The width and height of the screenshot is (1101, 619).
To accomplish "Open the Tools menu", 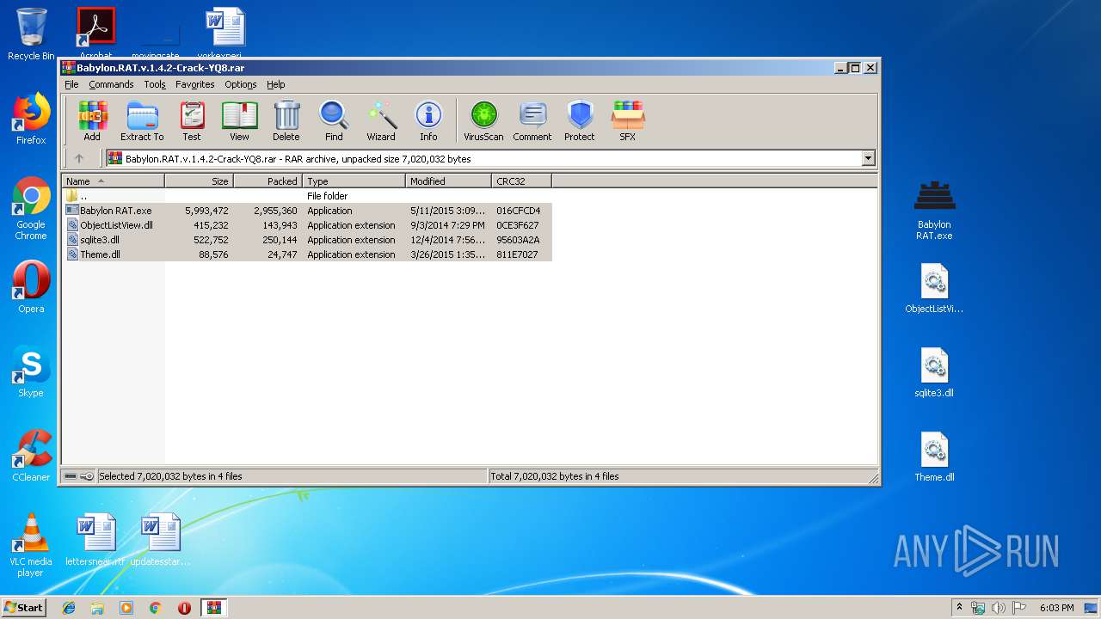I will click(155, 84).
